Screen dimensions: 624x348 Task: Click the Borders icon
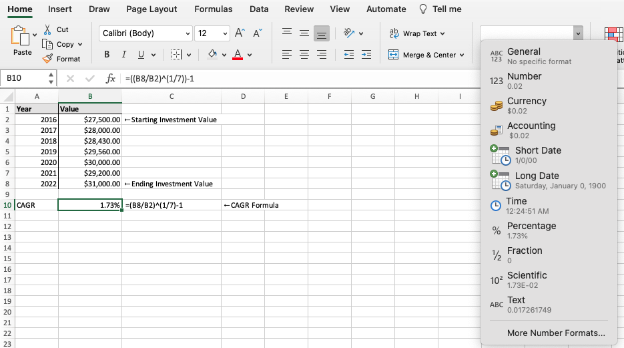(176, 55)
